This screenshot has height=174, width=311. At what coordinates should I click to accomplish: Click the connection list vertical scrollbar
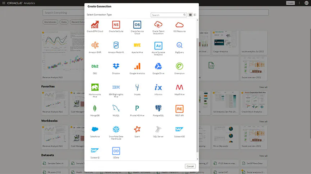pyautogui.click(x=197, y=90)
